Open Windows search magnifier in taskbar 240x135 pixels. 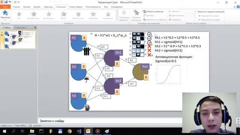(13, 131)
